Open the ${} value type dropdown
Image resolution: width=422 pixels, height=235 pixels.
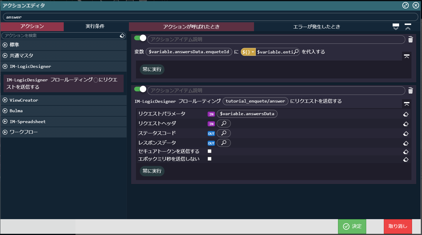coord(248,52)
